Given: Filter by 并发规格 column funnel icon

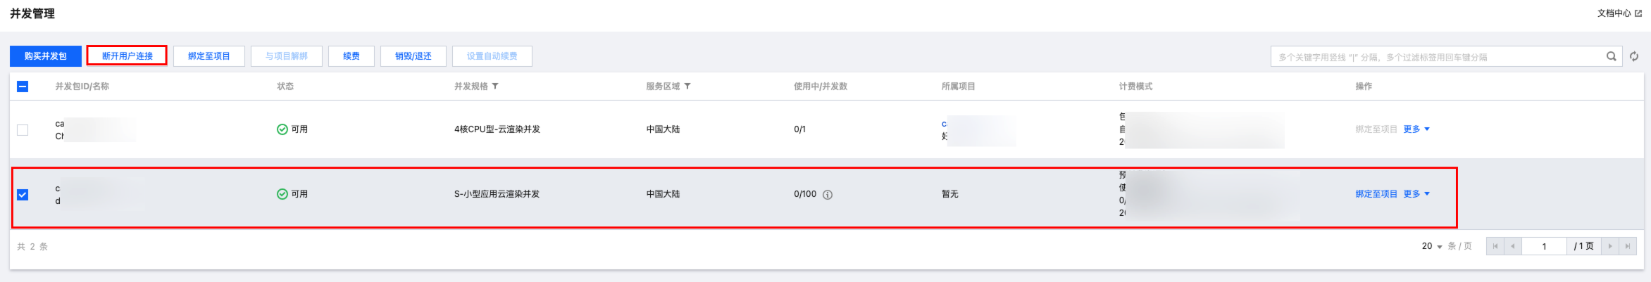Looking at the screenshot, I should coord(495,86).
